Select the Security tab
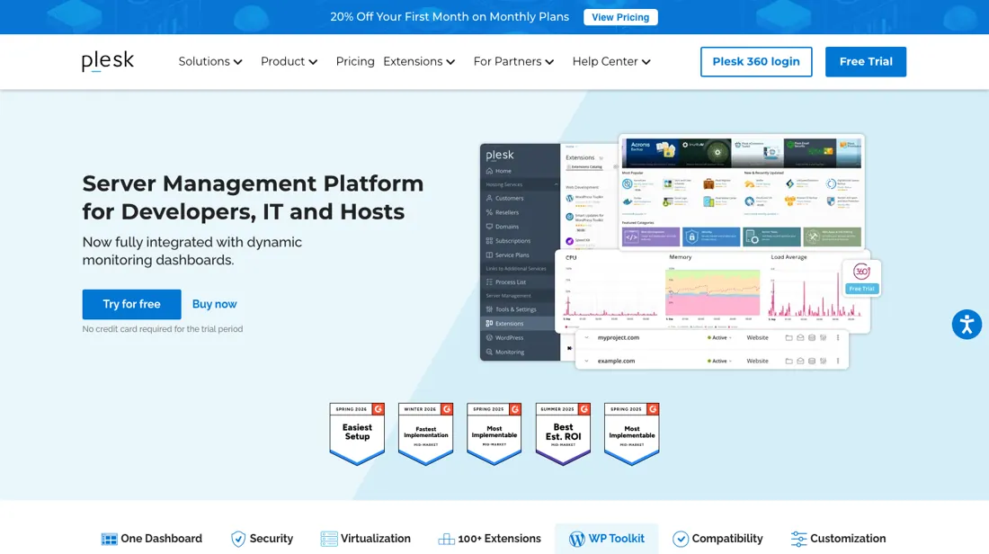Viewport: 989px width, 554px height. tap(262, 539)
